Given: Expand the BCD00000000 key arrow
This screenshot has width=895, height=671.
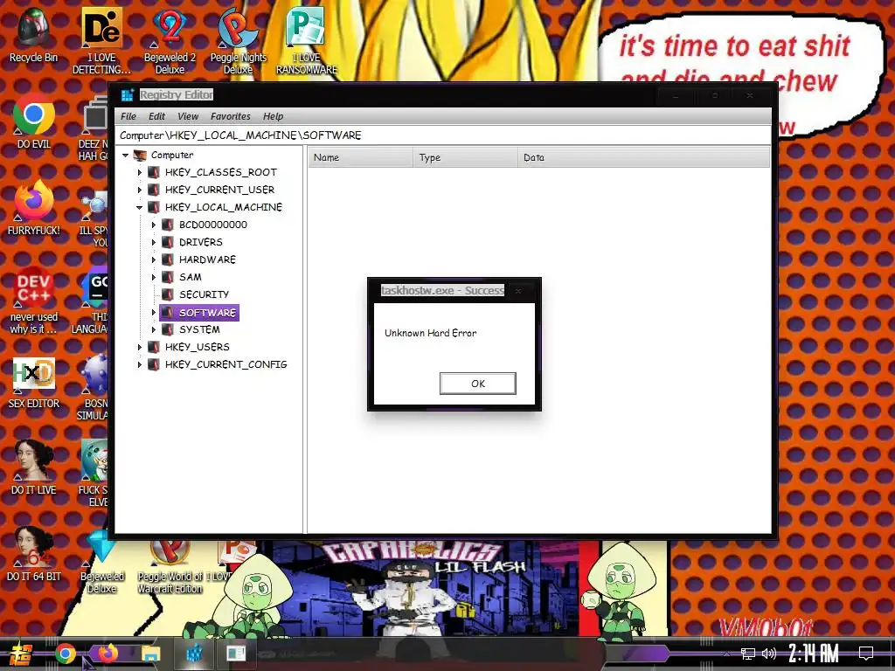Looking at the screenshot, I should (153, 225).
